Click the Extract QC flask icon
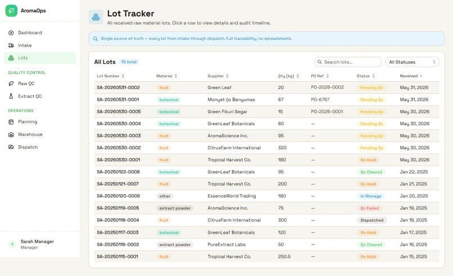This screenshot has height=276, width=453. [x=11, y=96]
